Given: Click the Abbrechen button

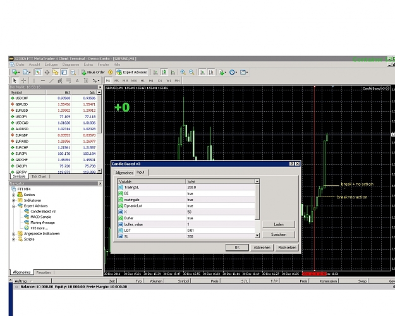Looking at the screenshot, I should [x=262, y=248].
